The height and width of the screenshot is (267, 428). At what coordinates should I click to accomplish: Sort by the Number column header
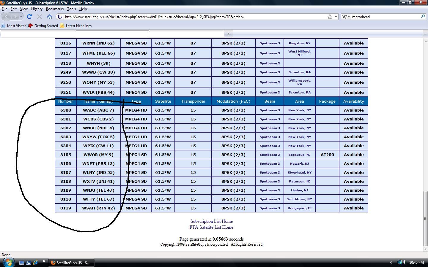point(65,101)
